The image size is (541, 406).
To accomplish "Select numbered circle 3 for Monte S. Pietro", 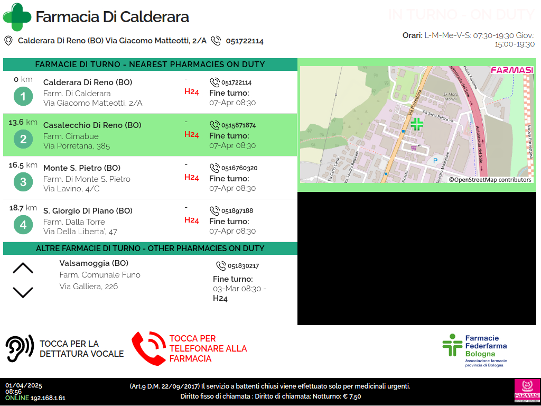I will pos(23,182).
